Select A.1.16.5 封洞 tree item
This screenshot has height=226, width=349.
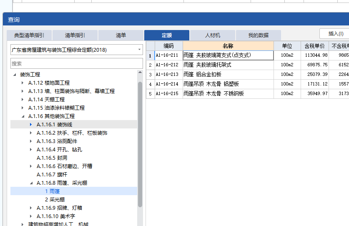(x=52, y=158)
